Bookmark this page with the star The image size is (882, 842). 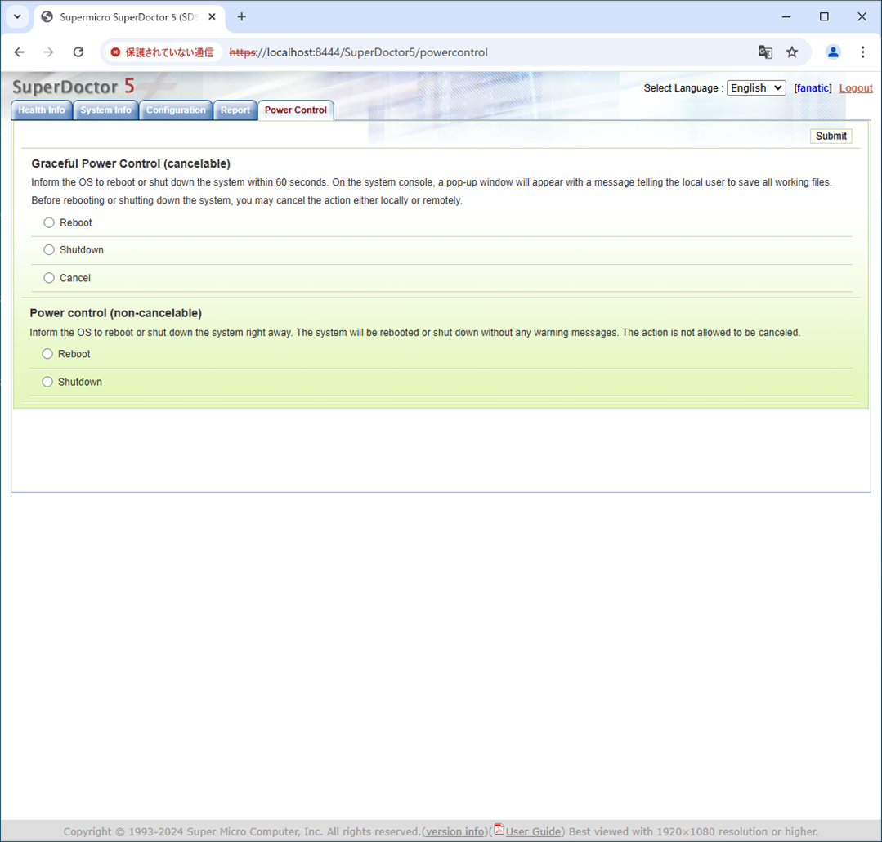click(x=792, y=52)
